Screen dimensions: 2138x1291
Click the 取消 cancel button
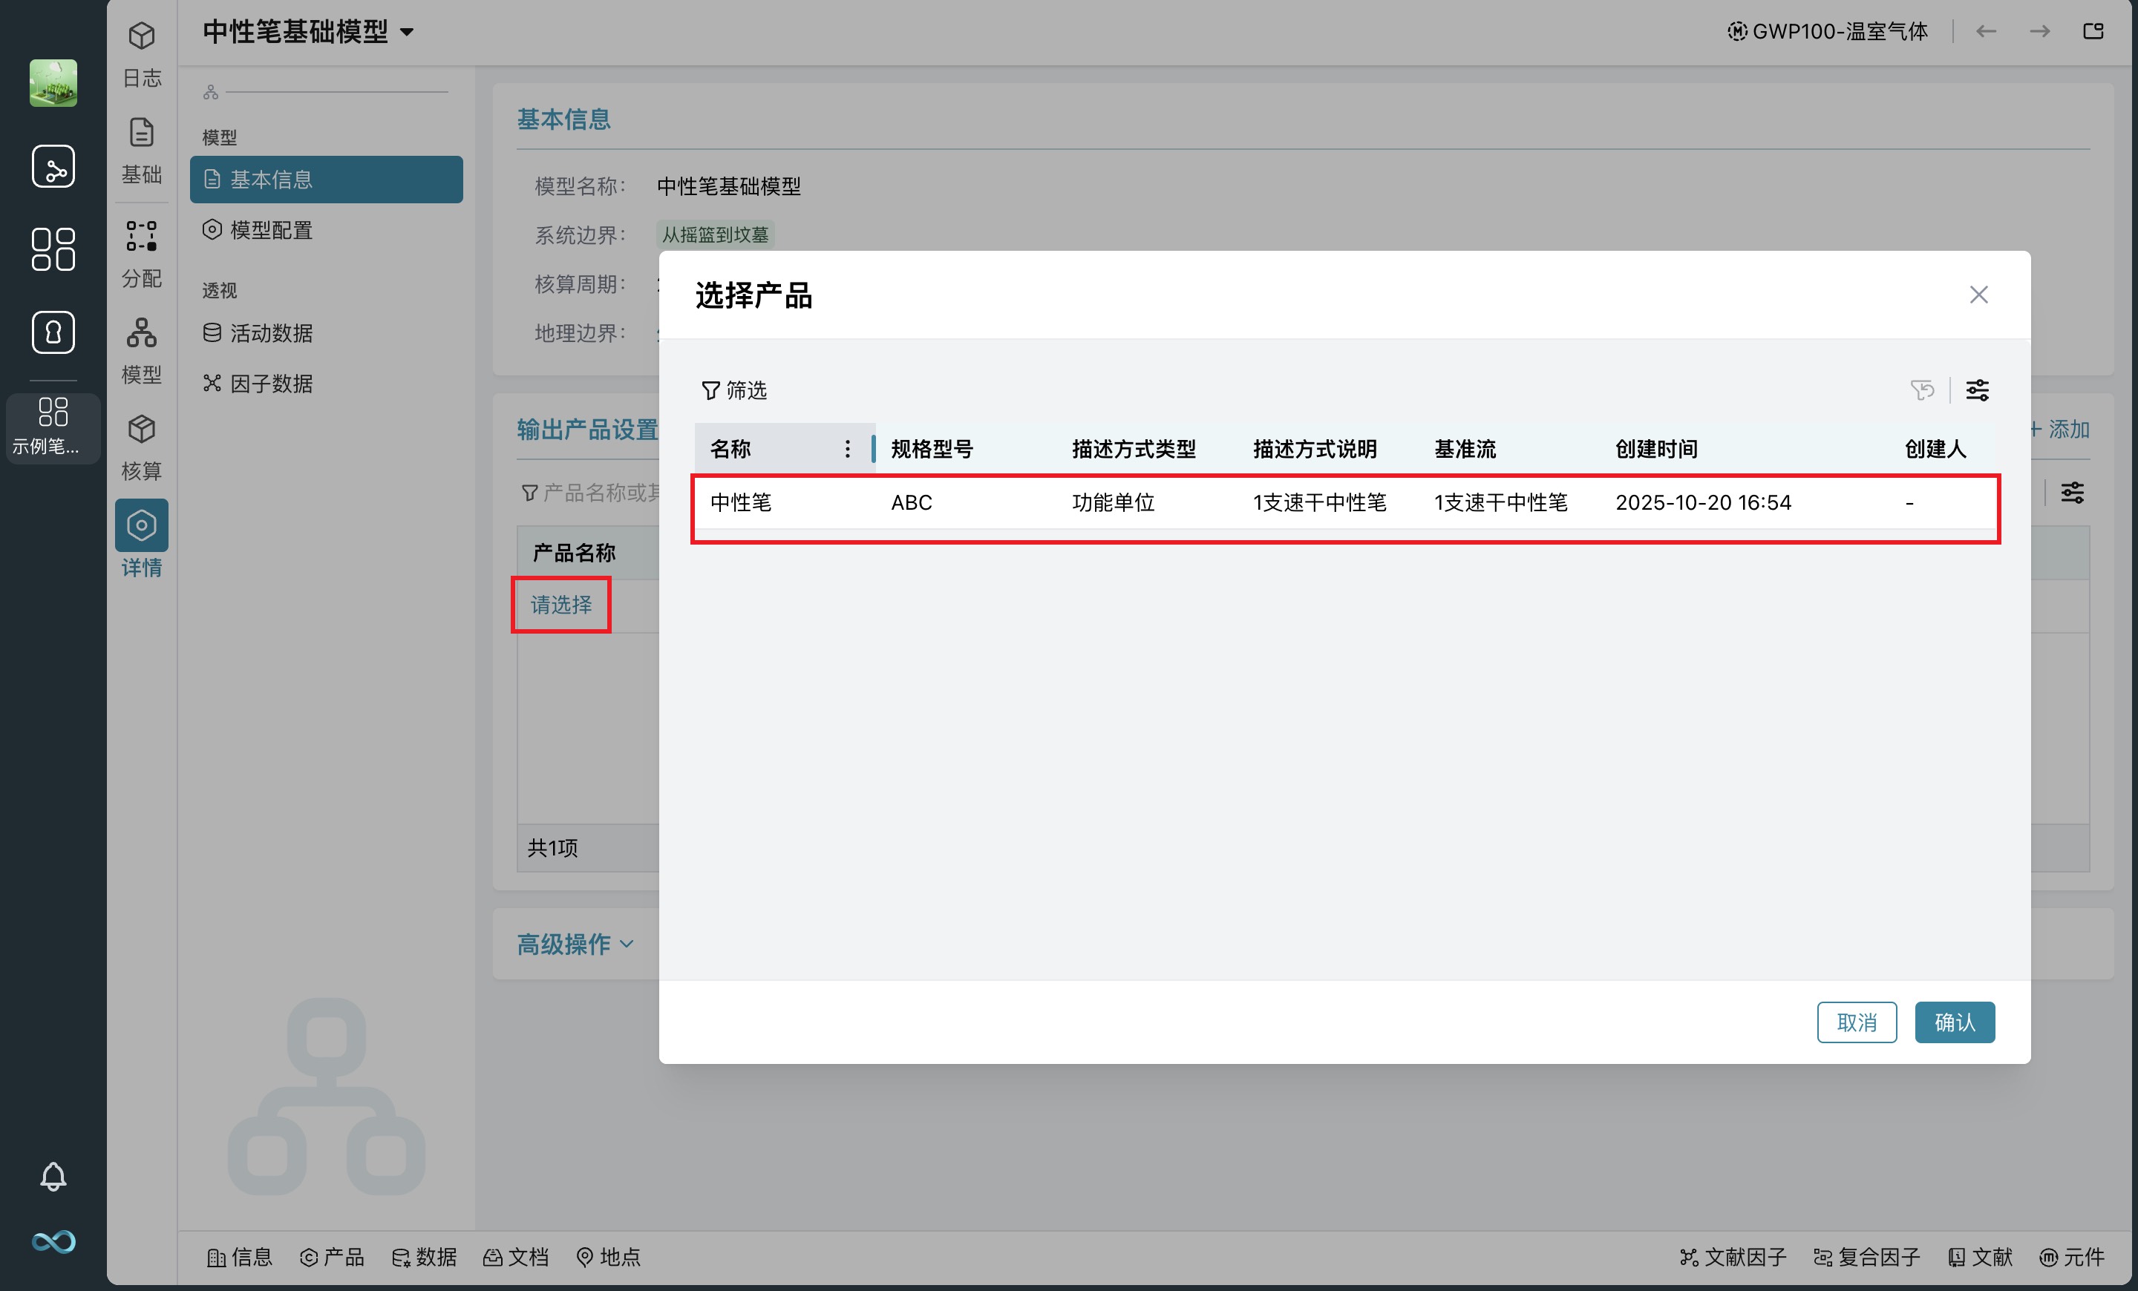pyautogui.click(x=1856, y=1022)
